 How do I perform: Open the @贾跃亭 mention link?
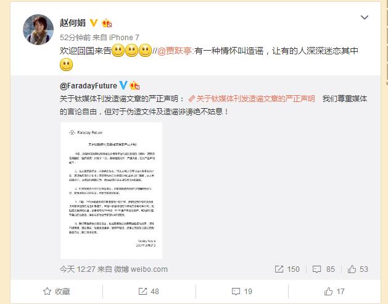pos(175,51)
